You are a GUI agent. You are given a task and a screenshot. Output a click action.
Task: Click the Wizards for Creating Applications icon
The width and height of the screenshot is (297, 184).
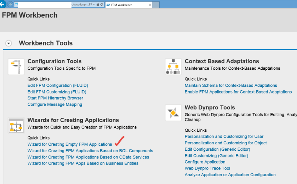tap(16, 126)
